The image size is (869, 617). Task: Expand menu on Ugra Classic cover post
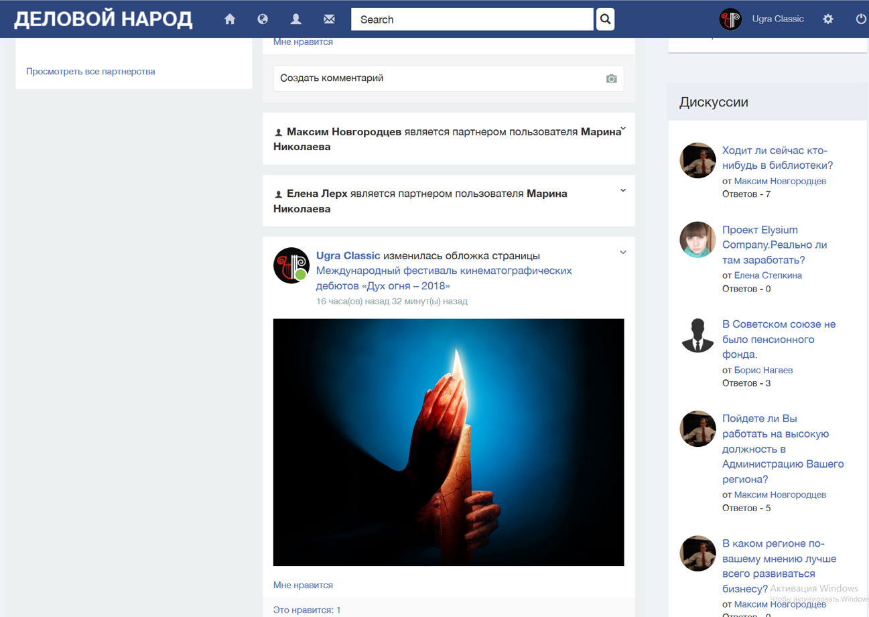[x=623, y=253]
